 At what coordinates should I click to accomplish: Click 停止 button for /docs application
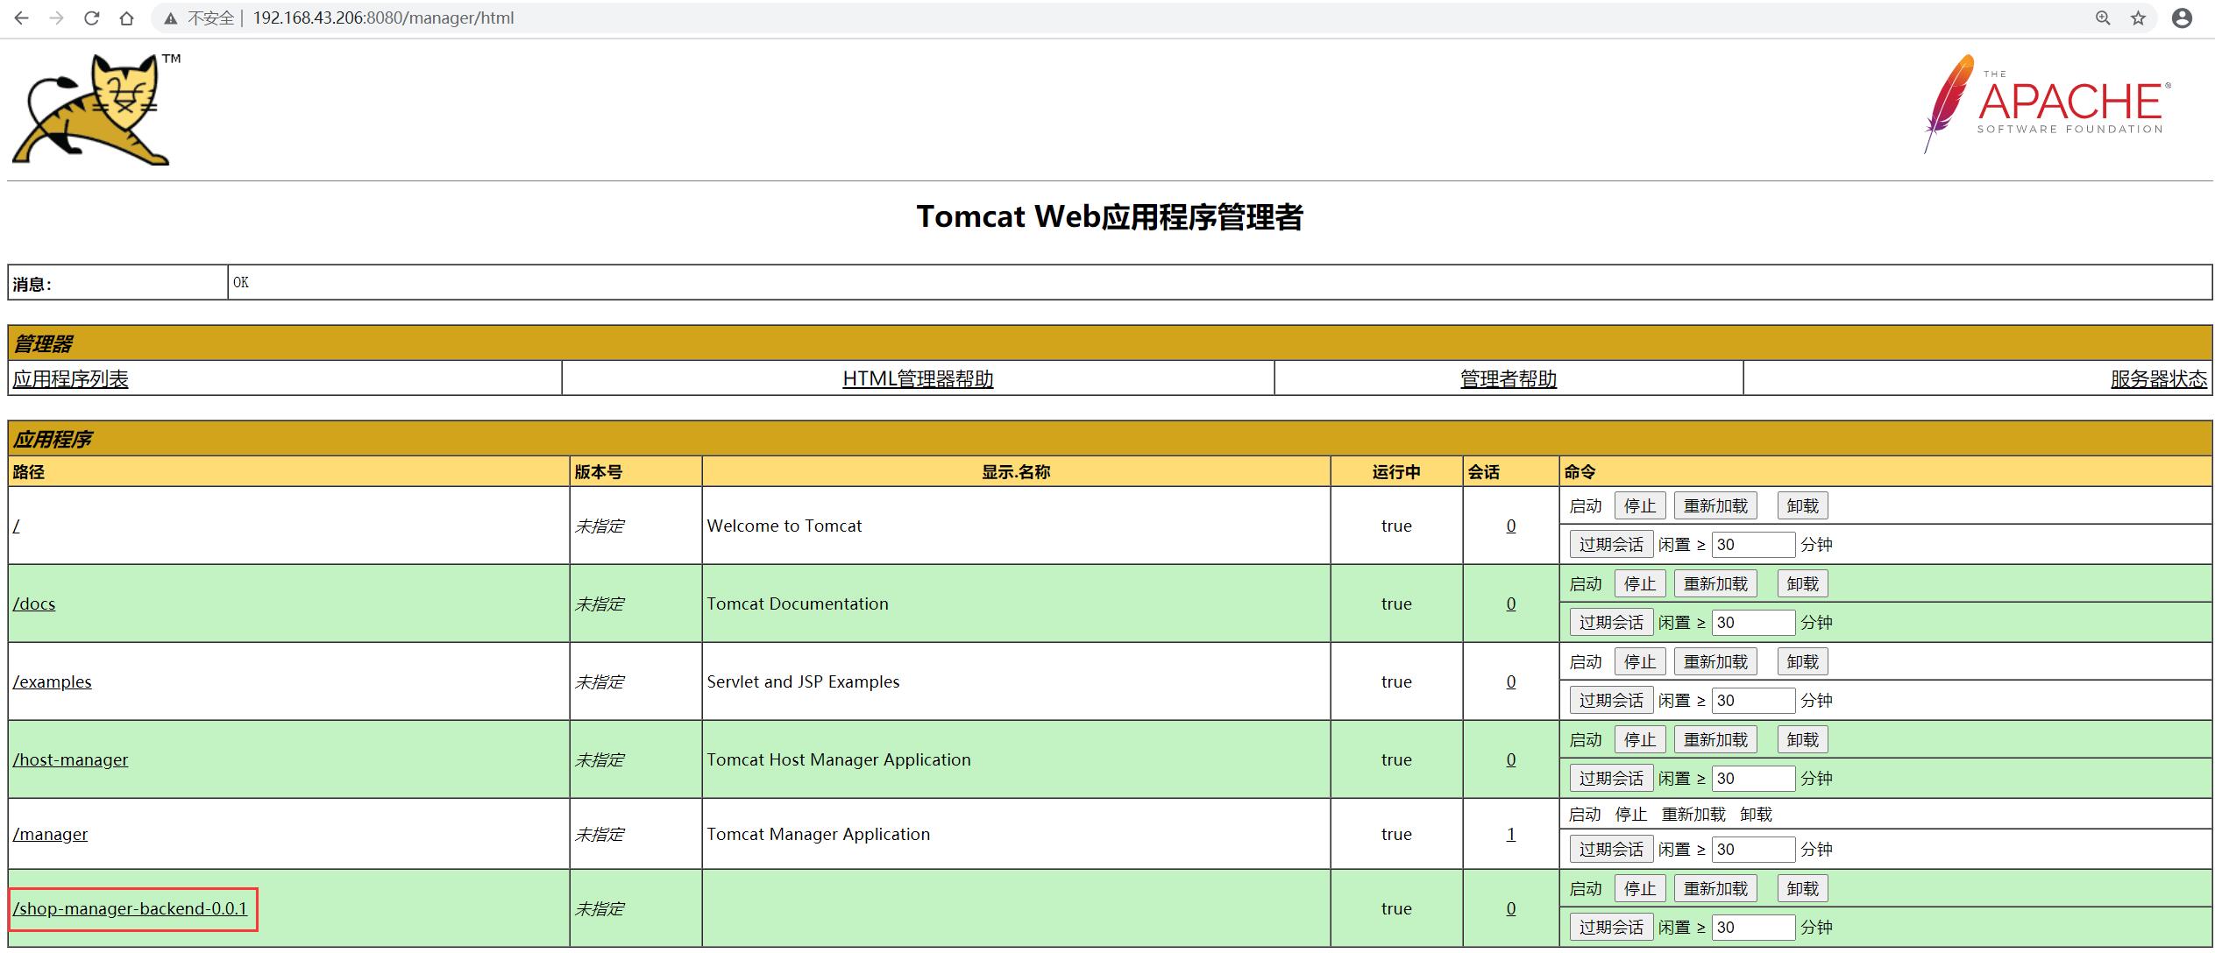tap(1639, 583)
